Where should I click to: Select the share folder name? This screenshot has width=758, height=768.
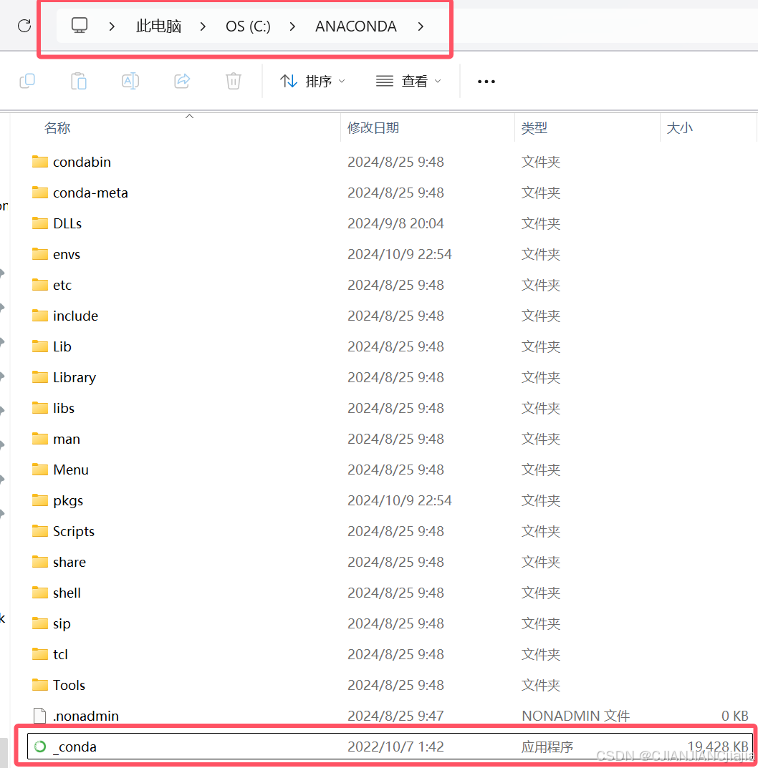69,562
